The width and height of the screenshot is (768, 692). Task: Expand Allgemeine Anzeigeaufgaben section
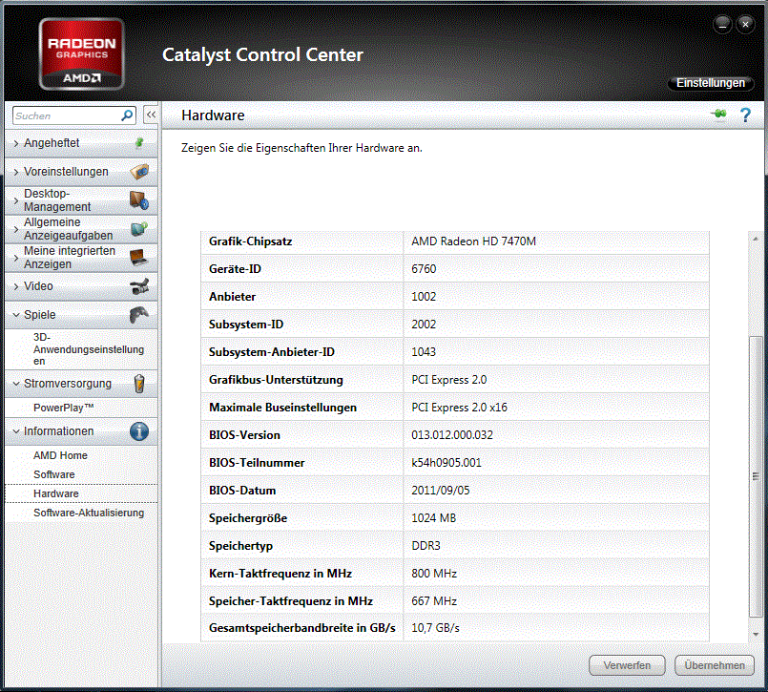coord(16,229)
